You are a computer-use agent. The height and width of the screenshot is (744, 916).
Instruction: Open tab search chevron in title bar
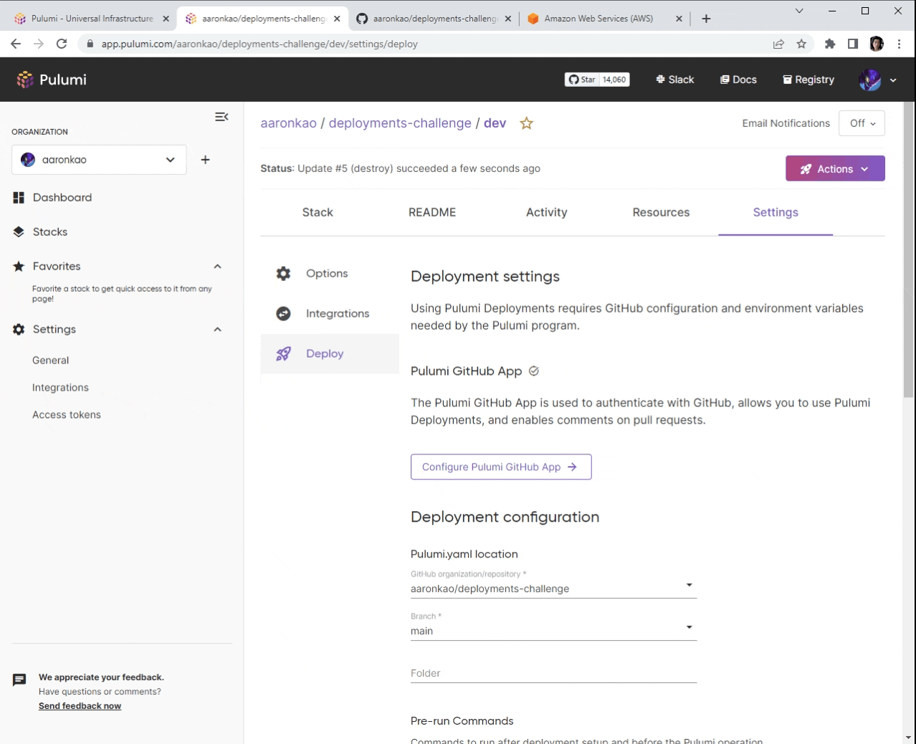[x=799, y=11]
